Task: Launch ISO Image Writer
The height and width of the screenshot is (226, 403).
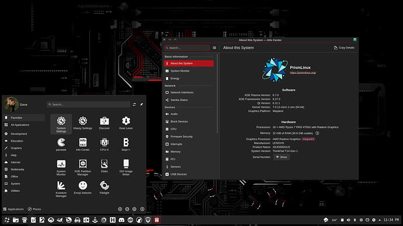Action: click(126, 168)
